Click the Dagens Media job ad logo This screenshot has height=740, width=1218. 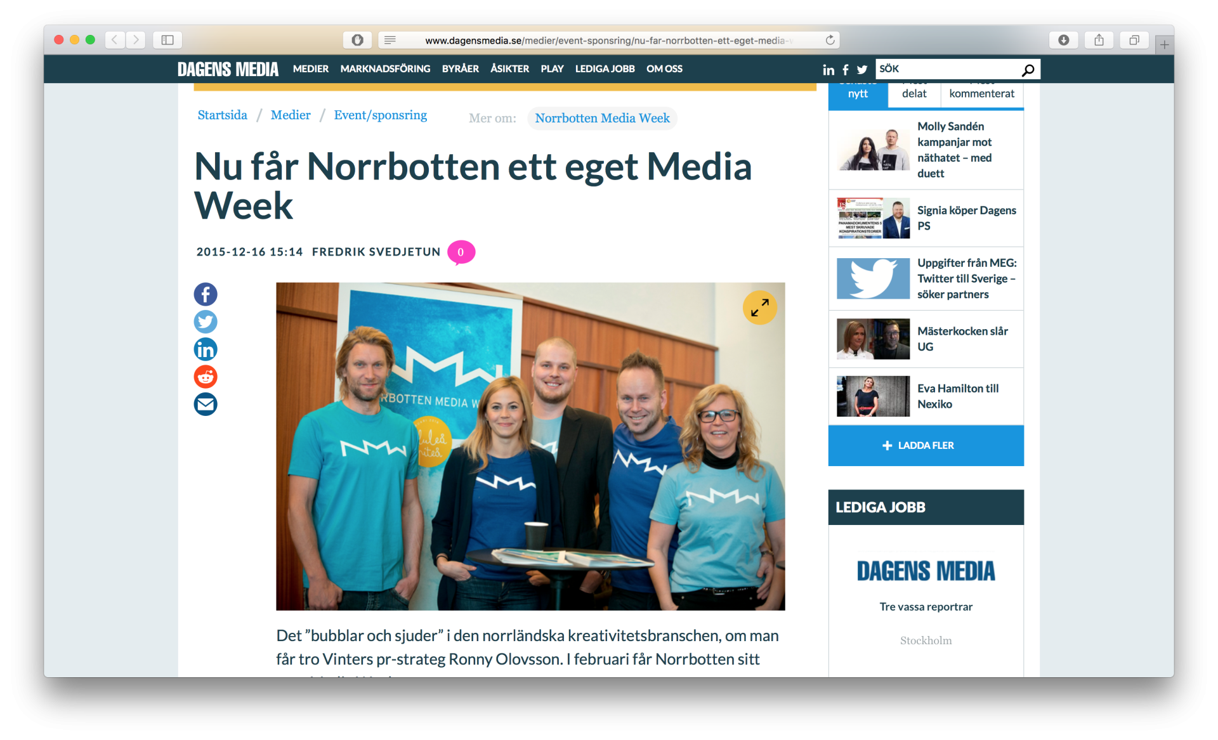926,571
